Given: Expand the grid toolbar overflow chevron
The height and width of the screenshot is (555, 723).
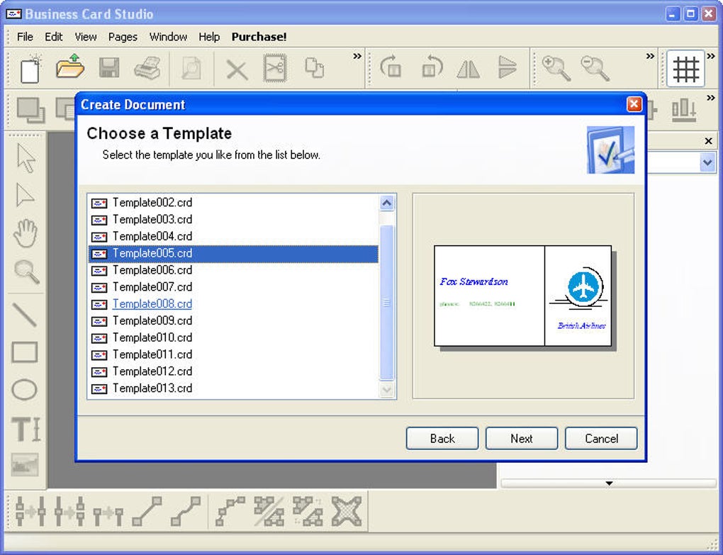Looking at the screenshot, I should click(711, 56).
